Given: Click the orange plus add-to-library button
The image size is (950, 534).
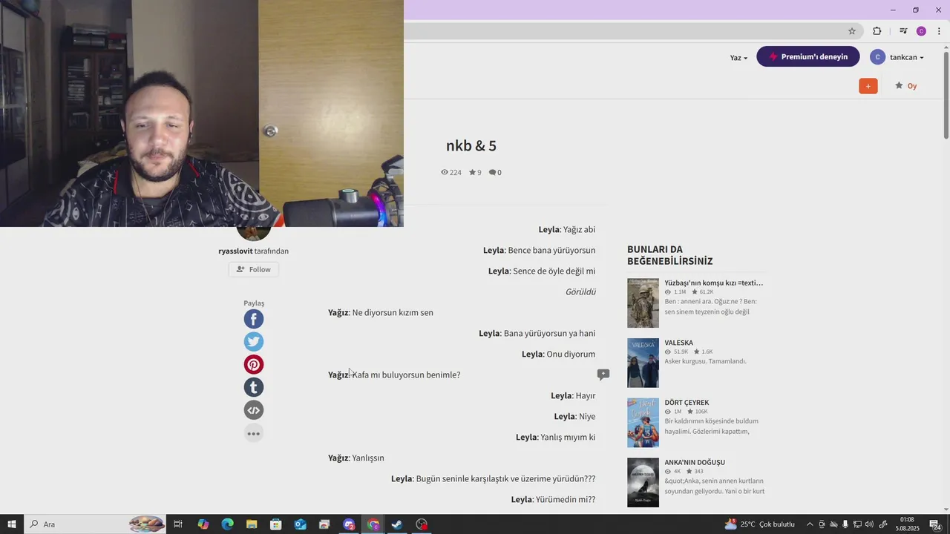Looking at the screenshot, I should point(868,86).
